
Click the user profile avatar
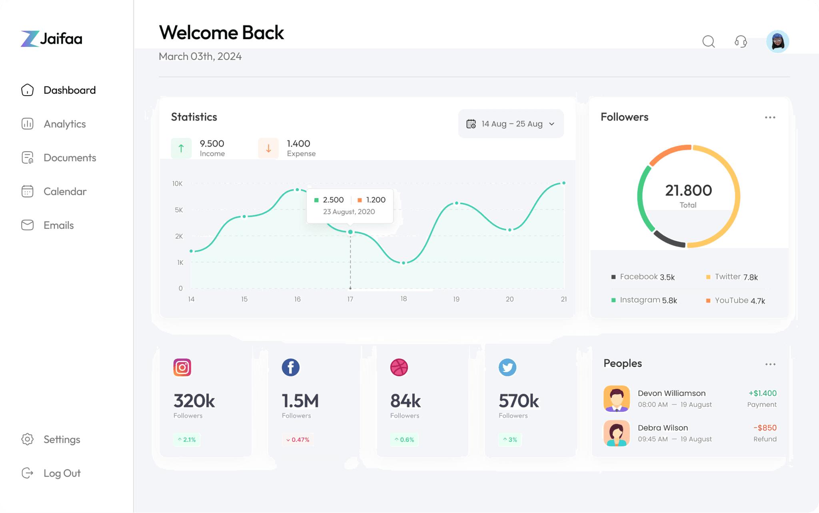coord(777,41)
